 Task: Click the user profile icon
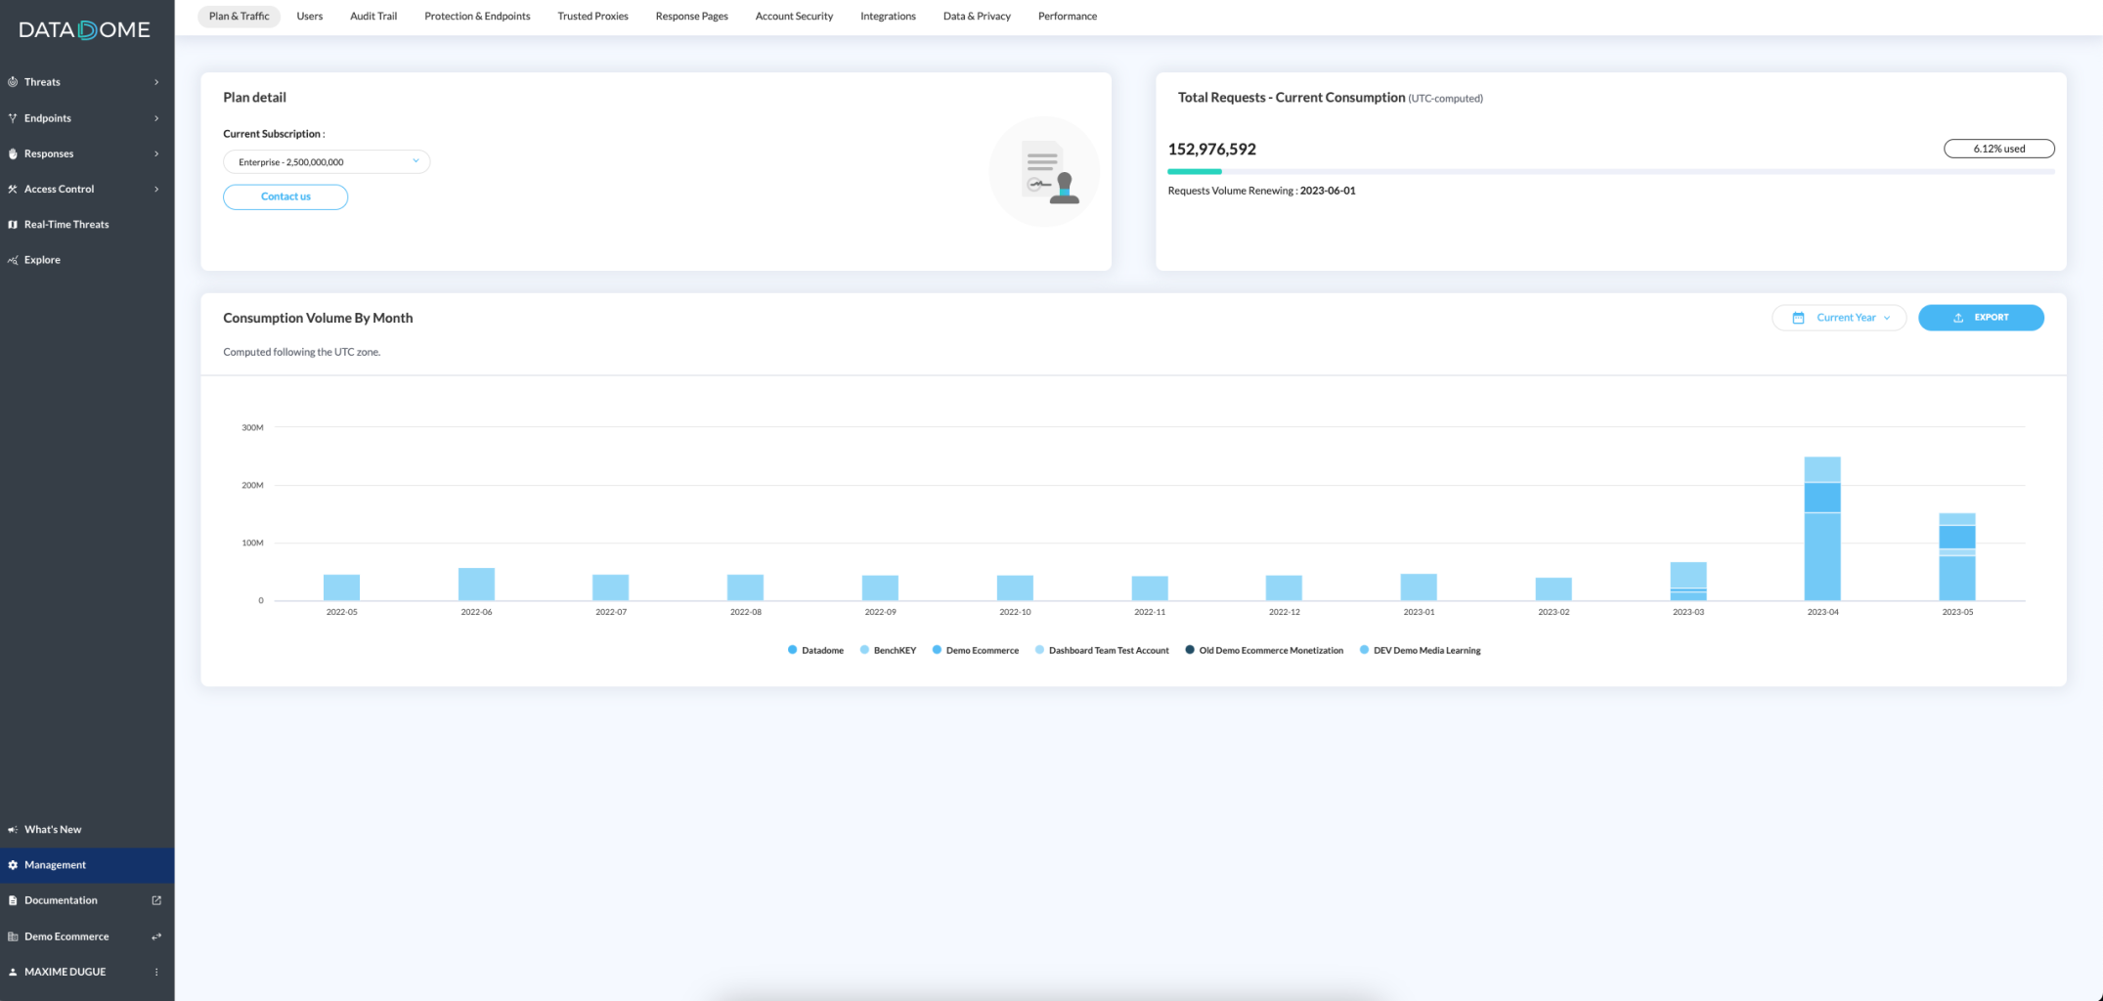coord(13,972)
